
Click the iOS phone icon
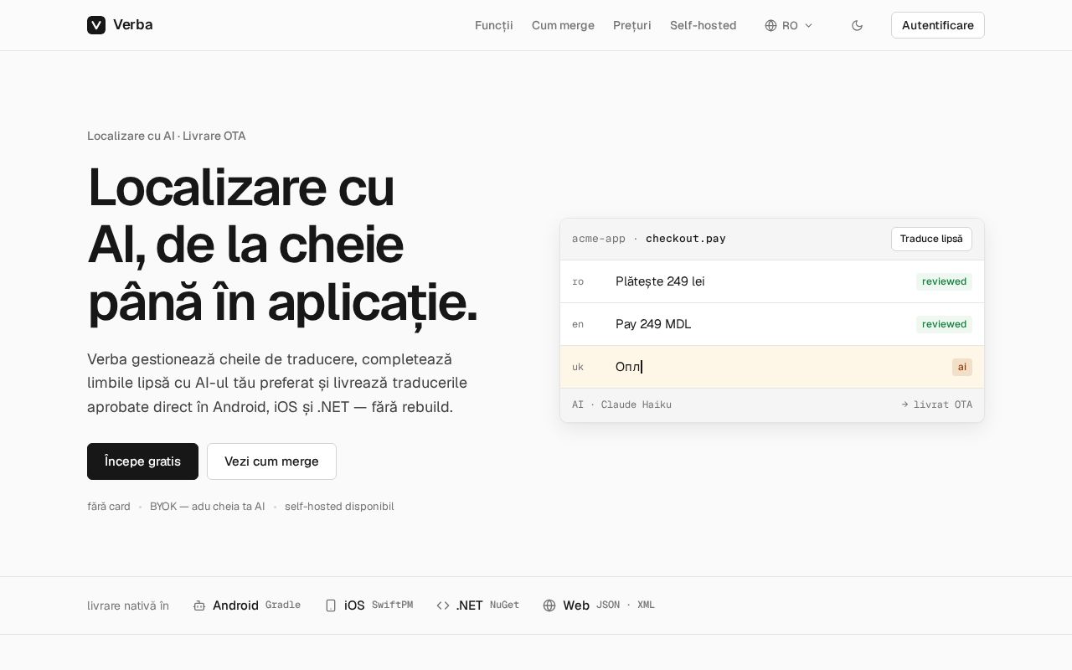tap(331, 606)
